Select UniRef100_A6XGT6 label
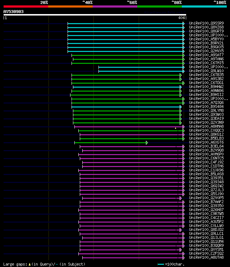 (206, 143)
